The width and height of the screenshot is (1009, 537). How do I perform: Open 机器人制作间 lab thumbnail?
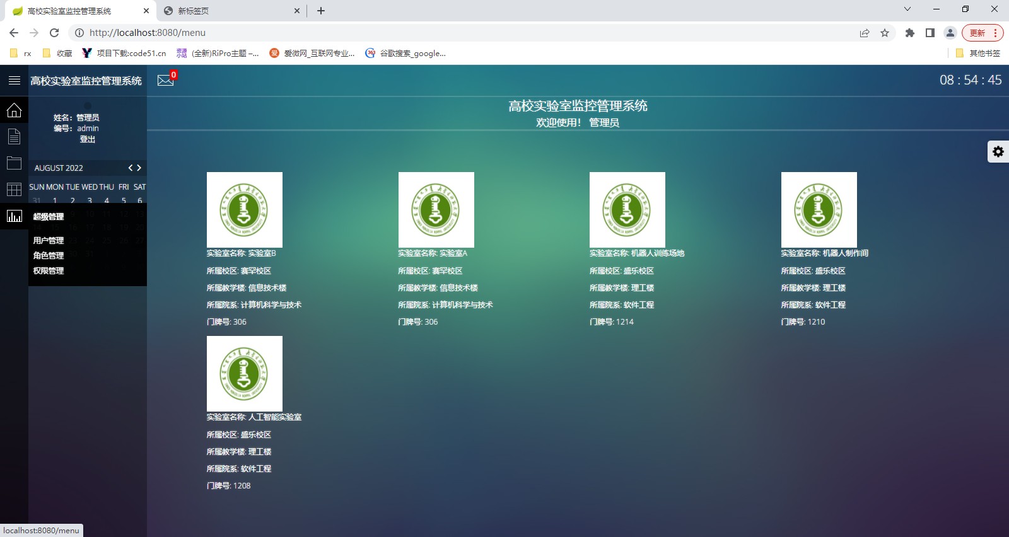(x=819, y=210)
